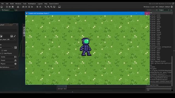Click the Variable Definitions button

7,67
